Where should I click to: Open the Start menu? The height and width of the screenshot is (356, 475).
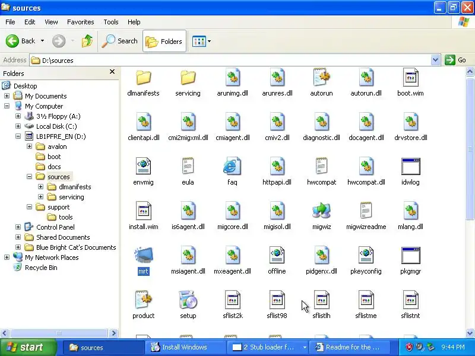point(28,347)
